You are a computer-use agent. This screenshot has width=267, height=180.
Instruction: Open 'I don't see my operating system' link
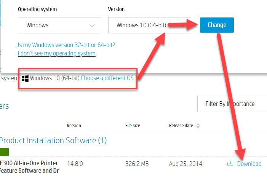pyautogui.click(x=56, y=54)
